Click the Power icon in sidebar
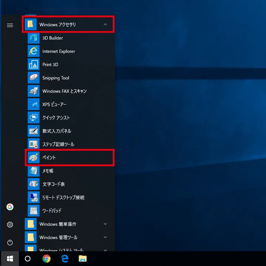Screen dimensions: 266x266 (x=10, y=242)
